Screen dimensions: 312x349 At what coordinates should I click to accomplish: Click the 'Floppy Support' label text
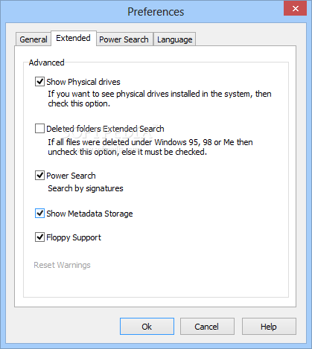(x=74, y=237)
